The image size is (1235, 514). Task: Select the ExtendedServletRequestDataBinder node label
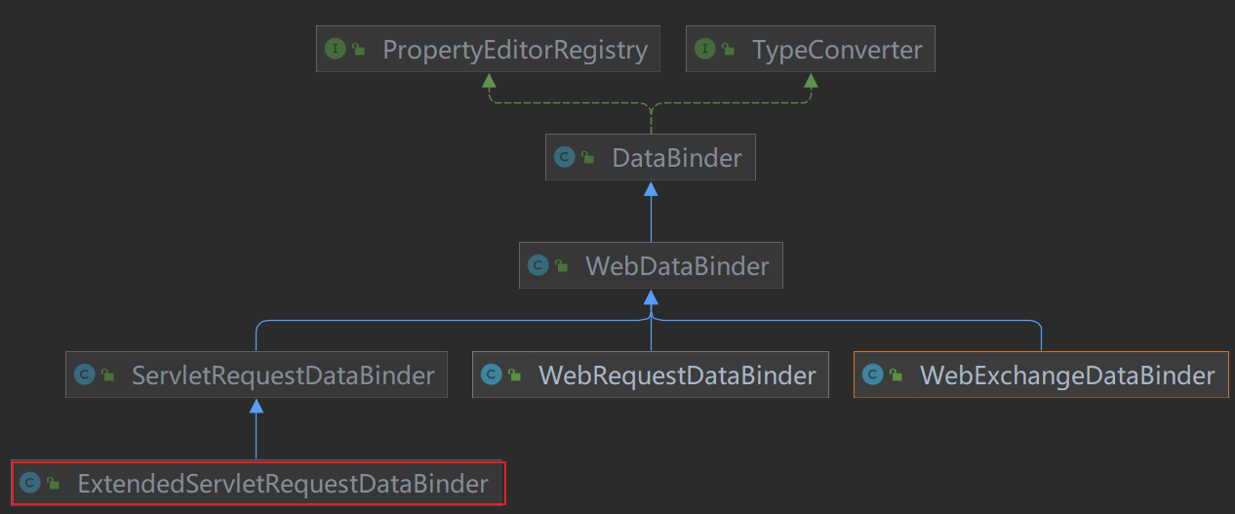coord(283,484)
